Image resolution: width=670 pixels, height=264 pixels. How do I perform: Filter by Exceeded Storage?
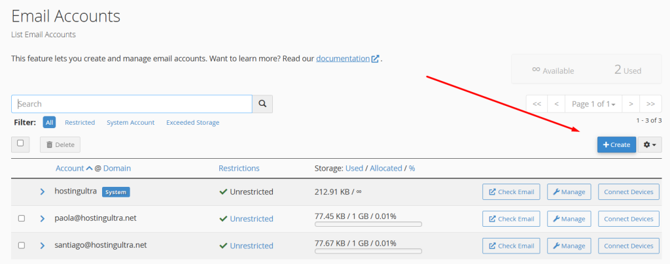coord(192,122)
